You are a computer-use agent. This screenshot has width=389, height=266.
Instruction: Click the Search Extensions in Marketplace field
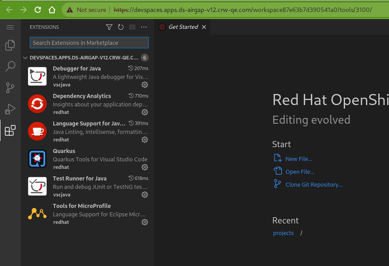pos(89,43)
